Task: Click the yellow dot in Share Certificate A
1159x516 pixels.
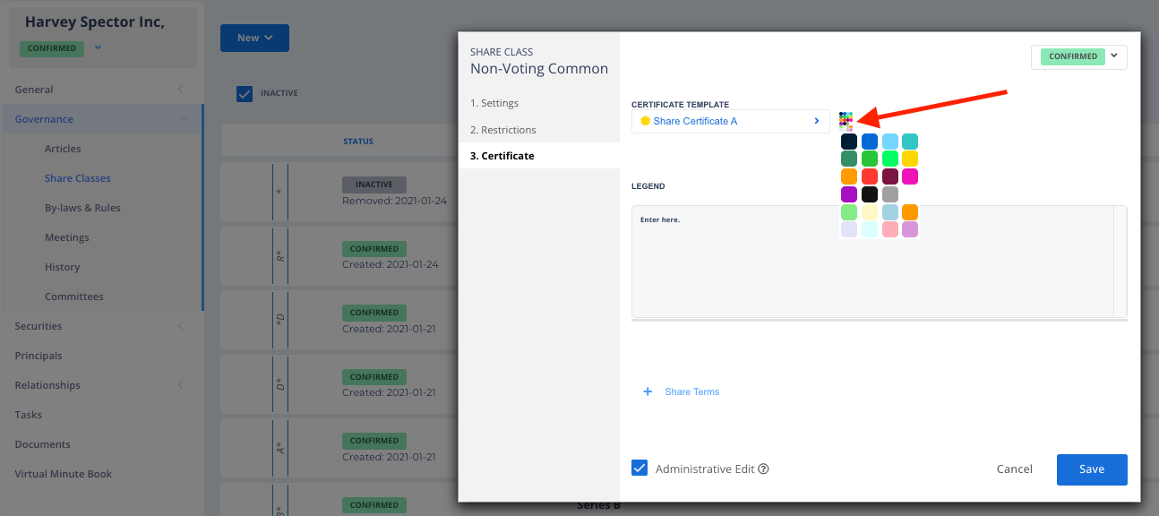Action: tap(645, 121)
